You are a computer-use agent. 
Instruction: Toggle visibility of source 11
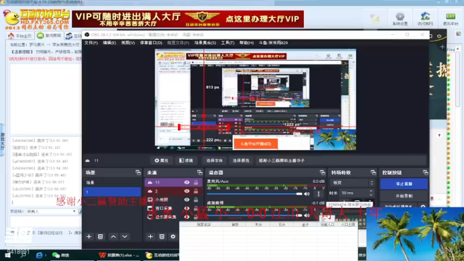click(x=187, y=183)
